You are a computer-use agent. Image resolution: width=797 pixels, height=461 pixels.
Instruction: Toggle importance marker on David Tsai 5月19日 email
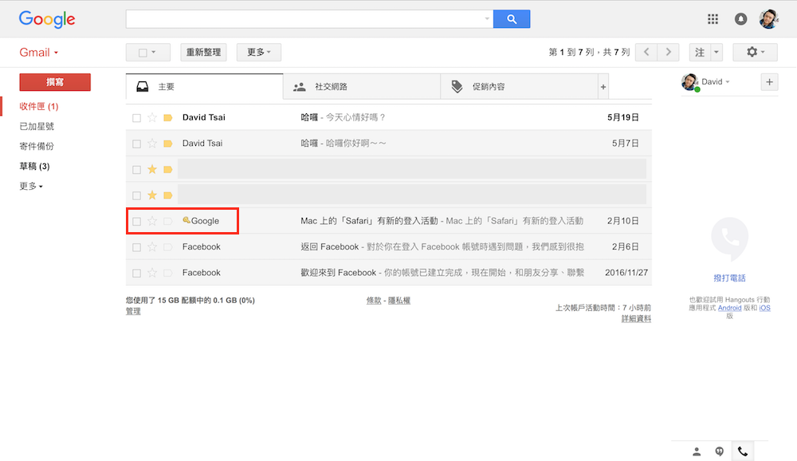[x=167, y=117]
